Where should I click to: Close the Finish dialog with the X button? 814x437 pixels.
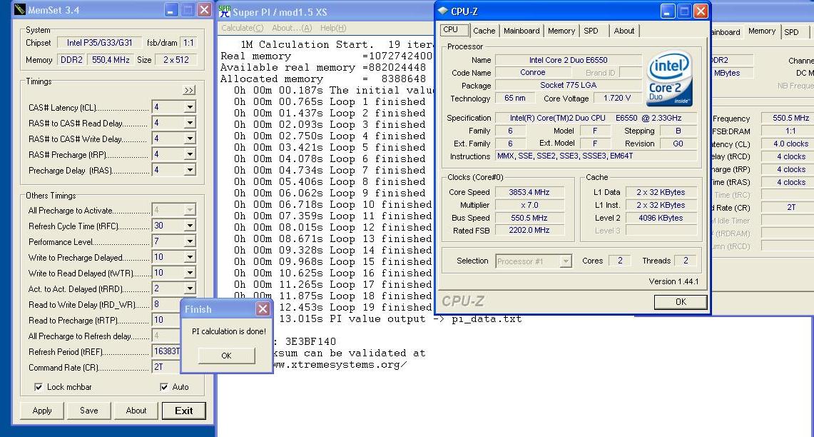263,309
